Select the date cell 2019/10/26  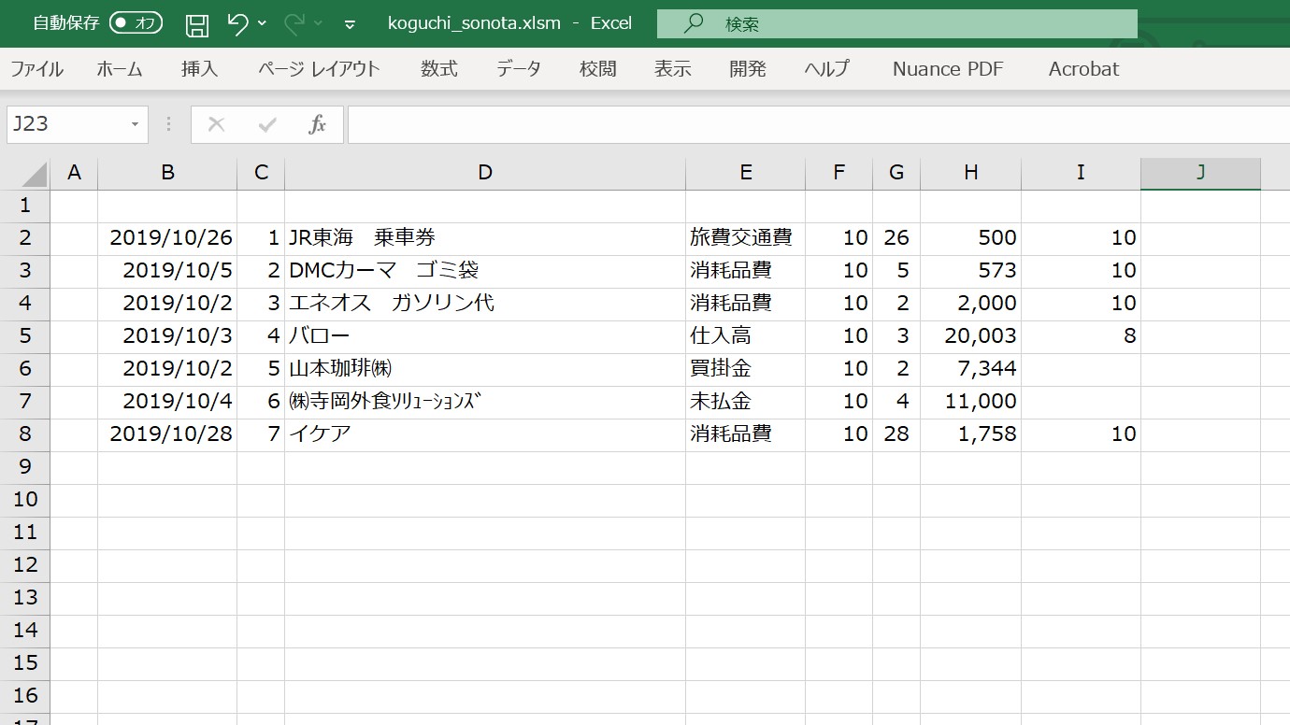[x=167, y=237]
